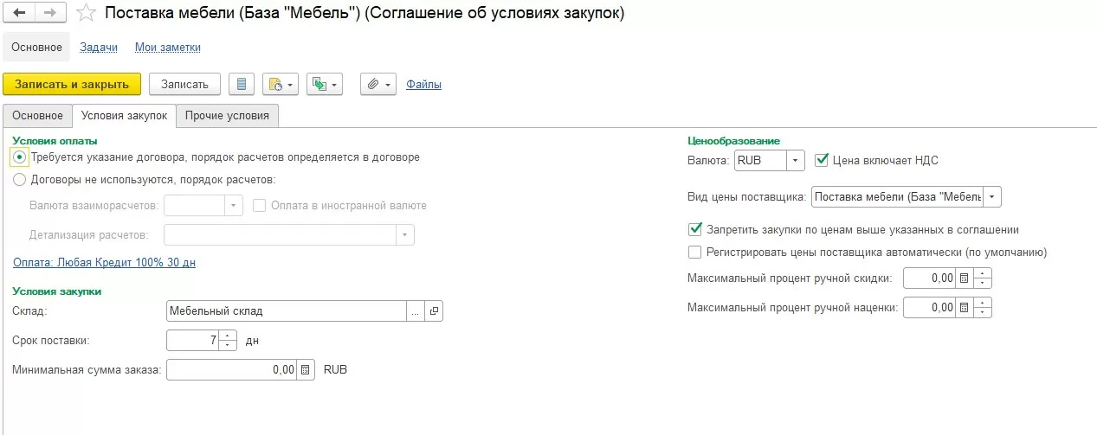Open calculator for maximum manual discount percent

tap(963, 278)
